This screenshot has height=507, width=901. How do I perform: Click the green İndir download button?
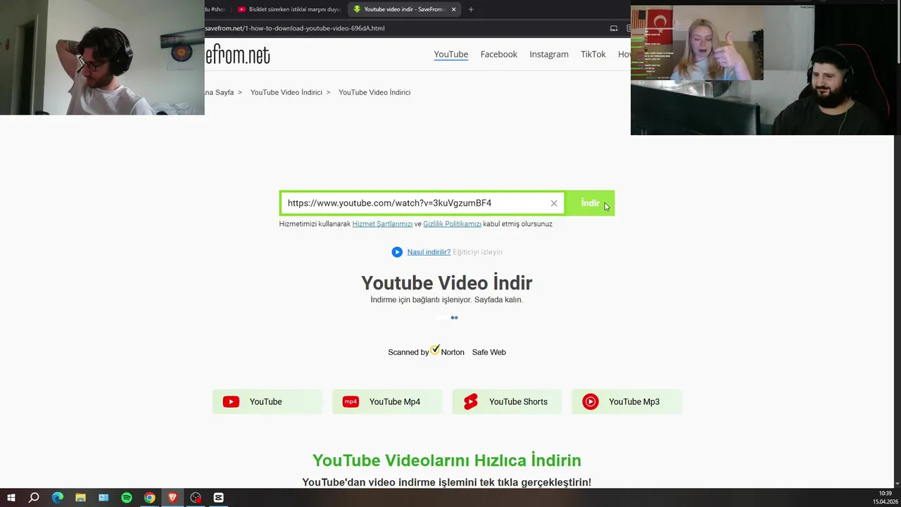pyautogui.click(x=590, y=203)
